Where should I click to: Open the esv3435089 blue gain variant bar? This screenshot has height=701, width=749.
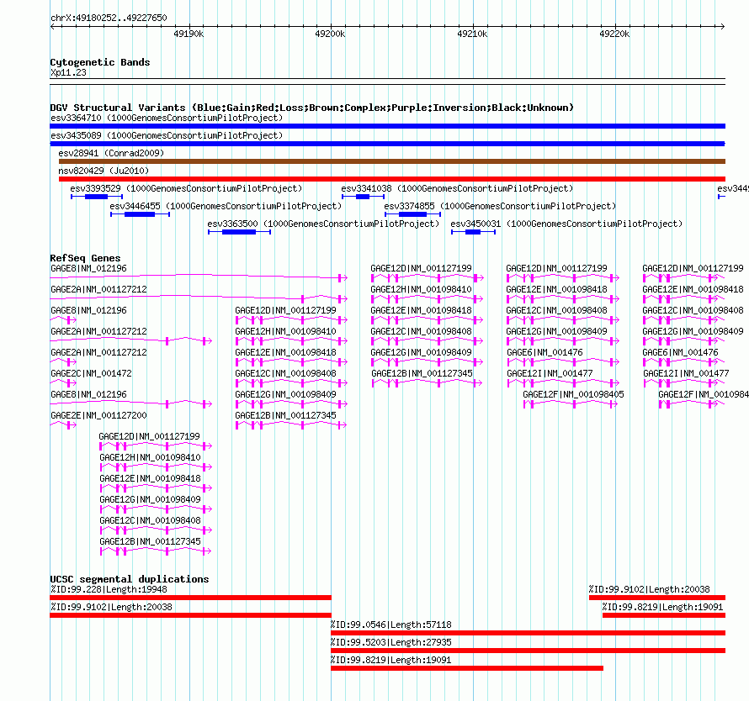(x=387, y=144)
